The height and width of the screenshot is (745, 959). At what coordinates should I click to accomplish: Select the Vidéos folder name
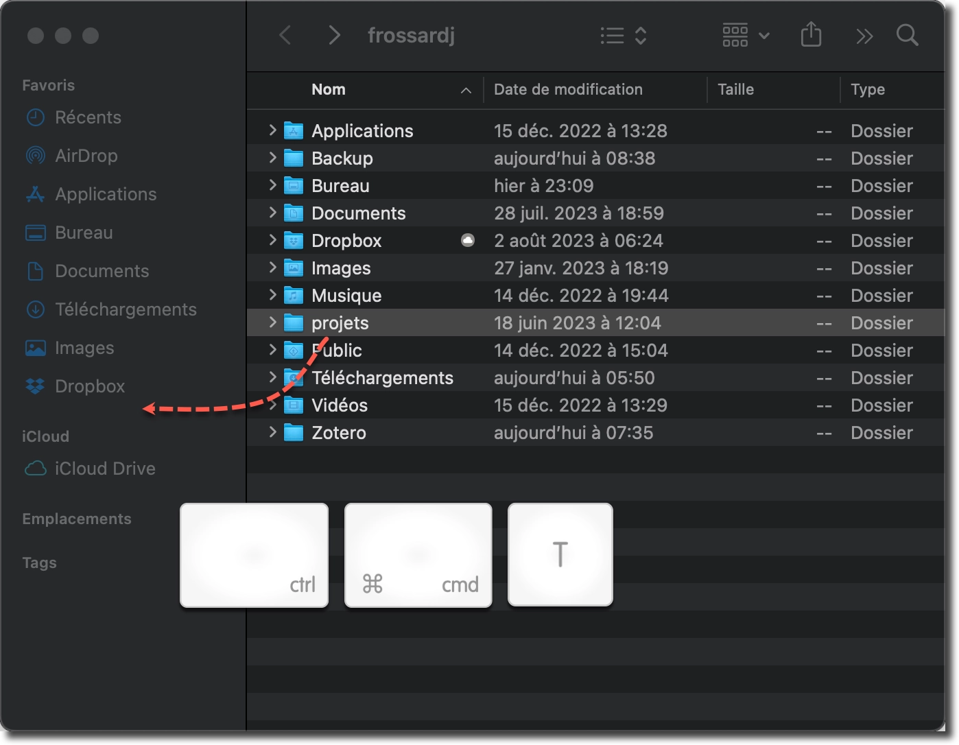(x=340, y=405)
